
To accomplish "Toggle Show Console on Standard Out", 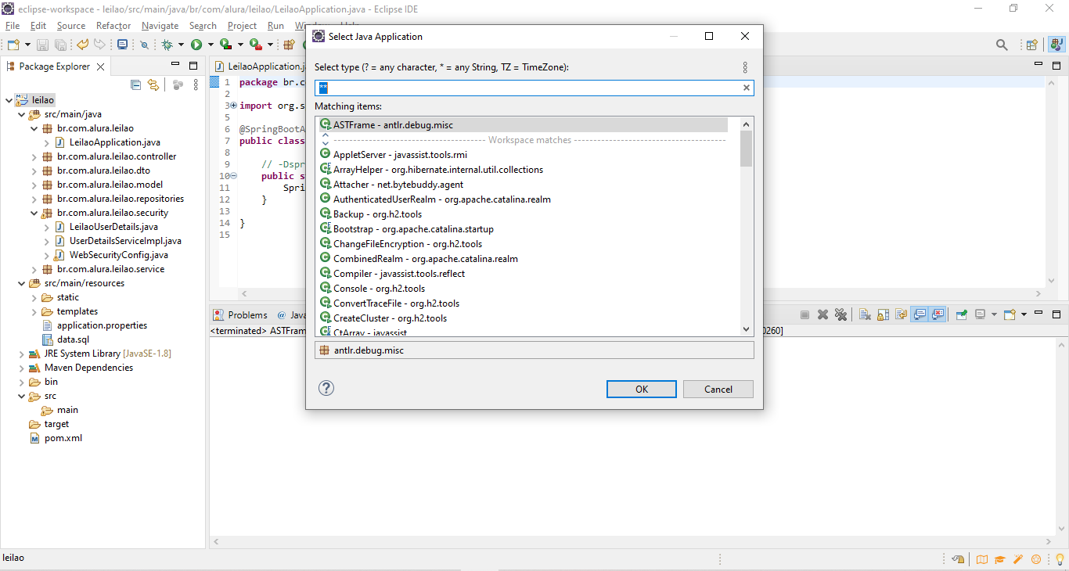I will (x=920, y=314).
